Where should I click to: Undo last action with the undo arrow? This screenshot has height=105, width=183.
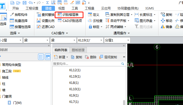[30, 3]
